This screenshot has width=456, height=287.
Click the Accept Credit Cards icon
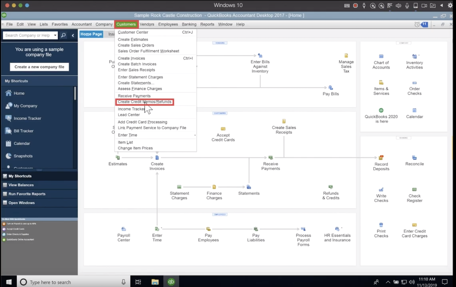click(x=223, y=129)
